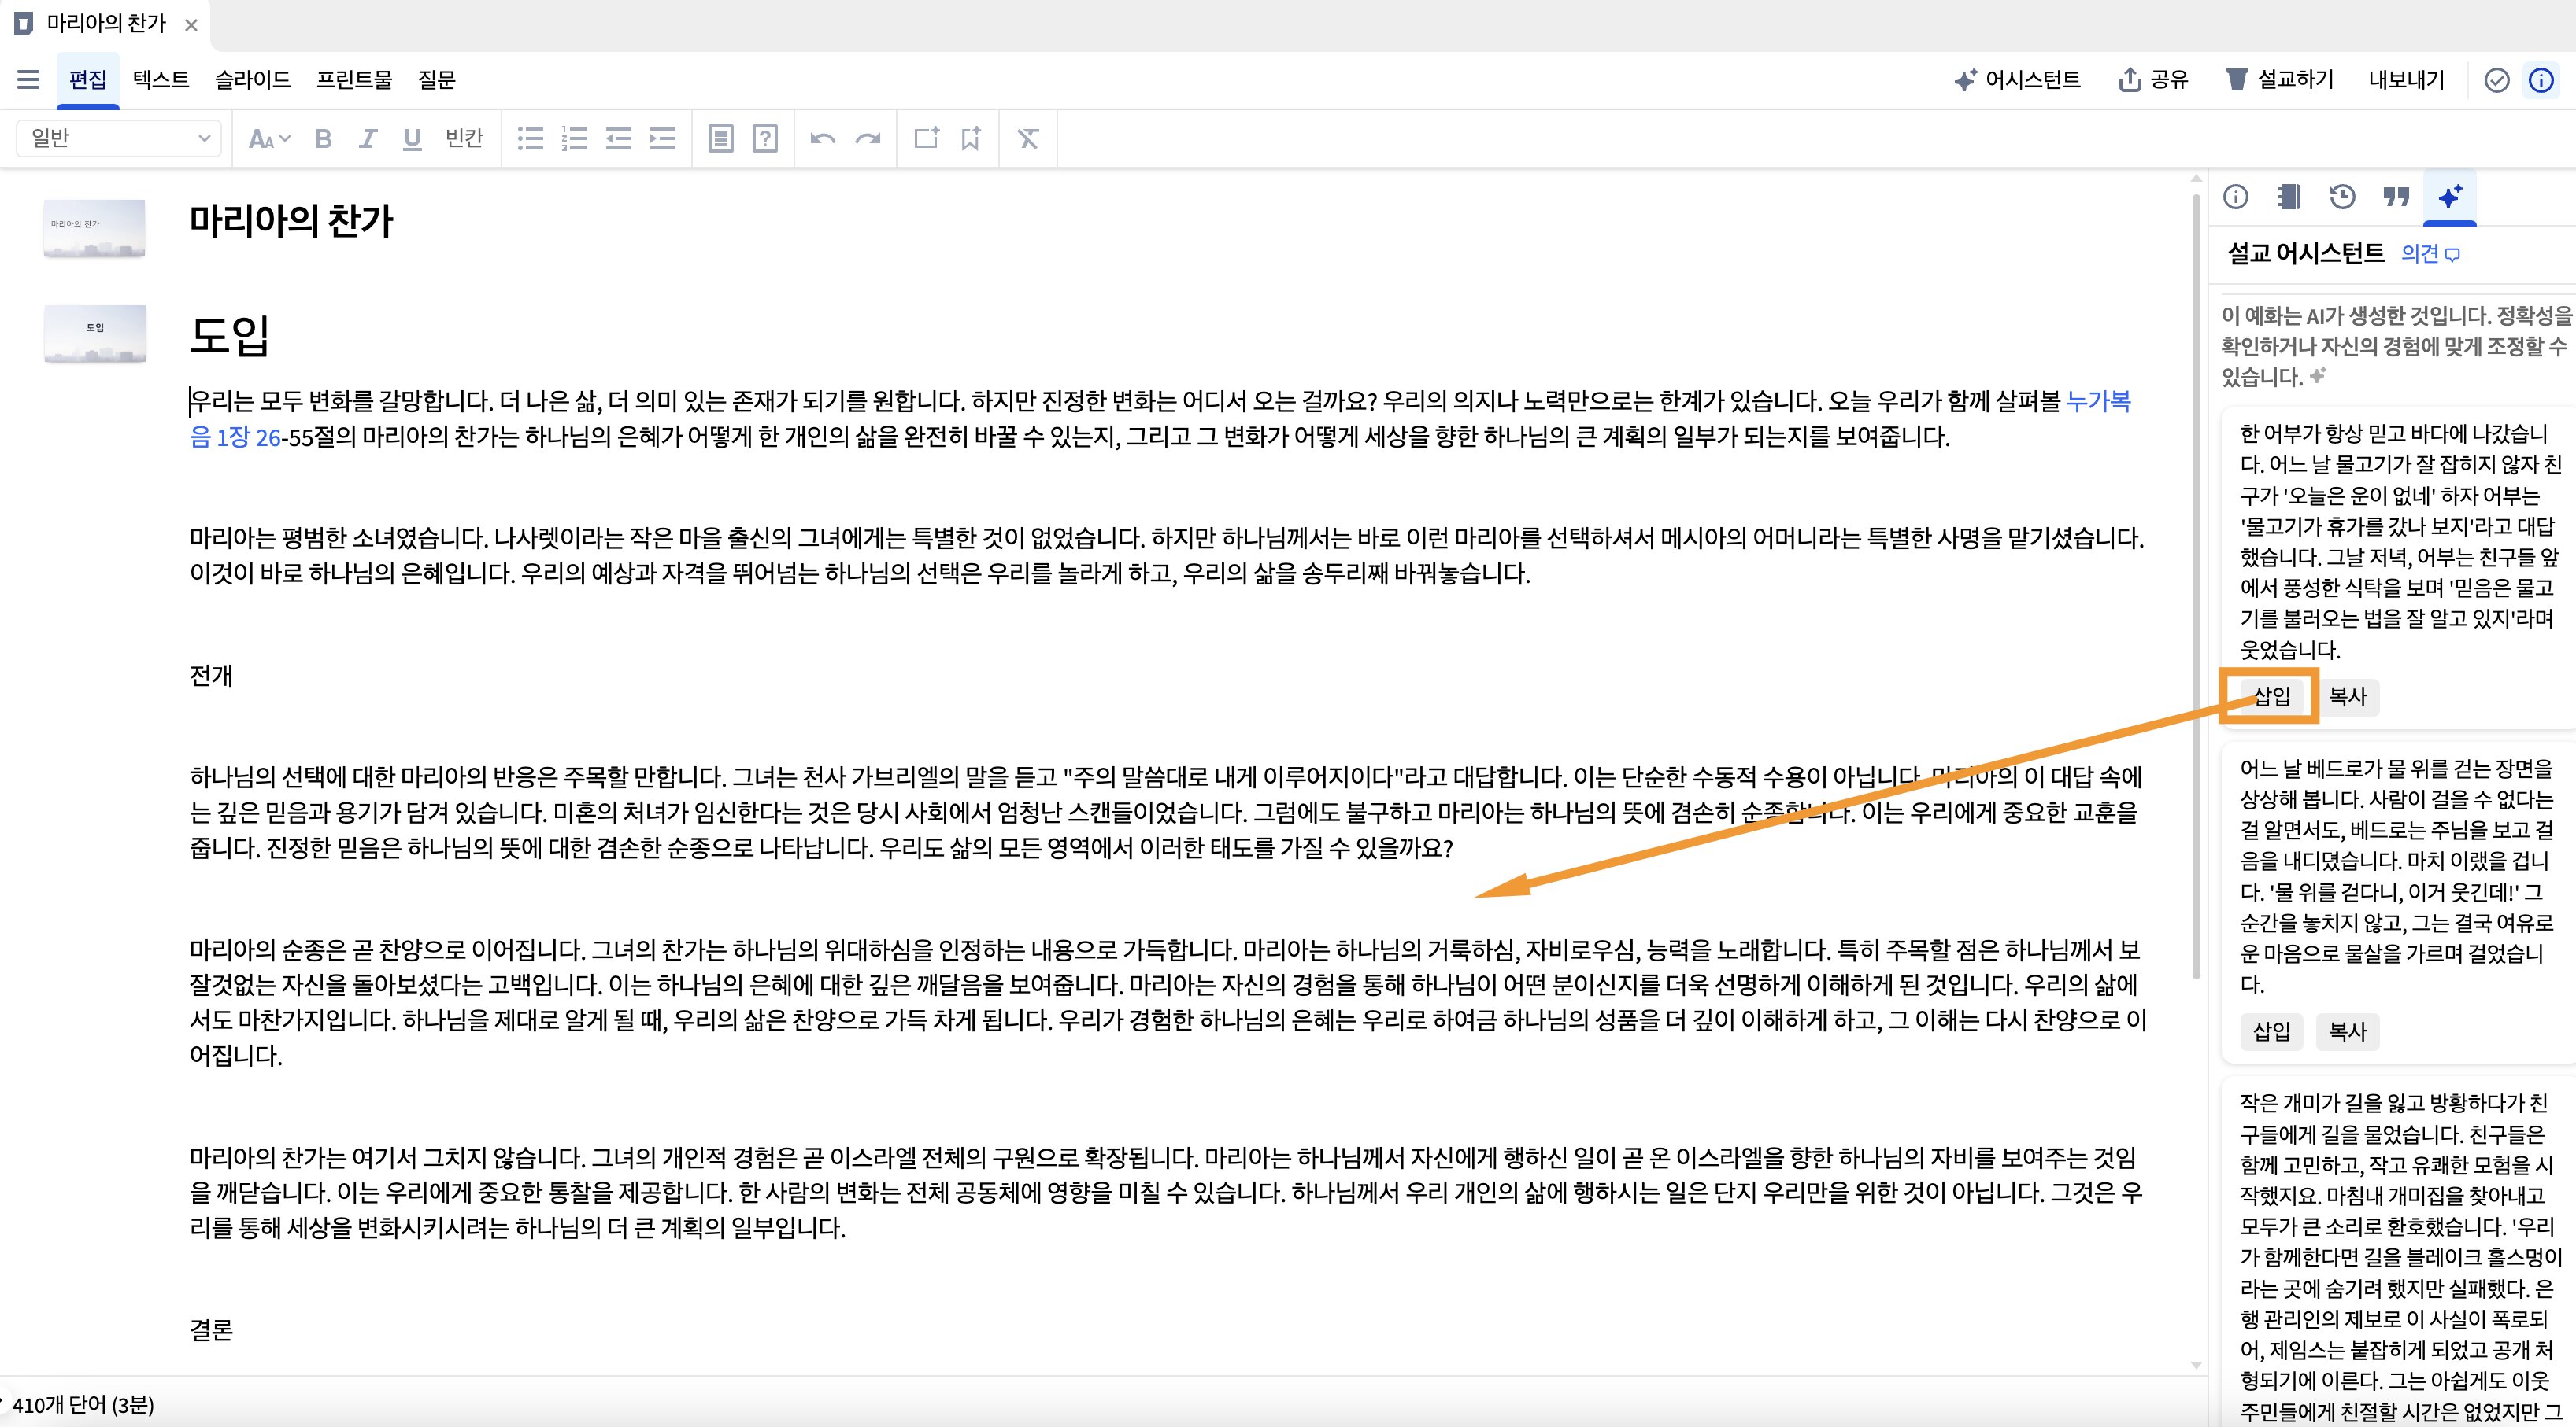Add a new slide icon

(927, 138)
